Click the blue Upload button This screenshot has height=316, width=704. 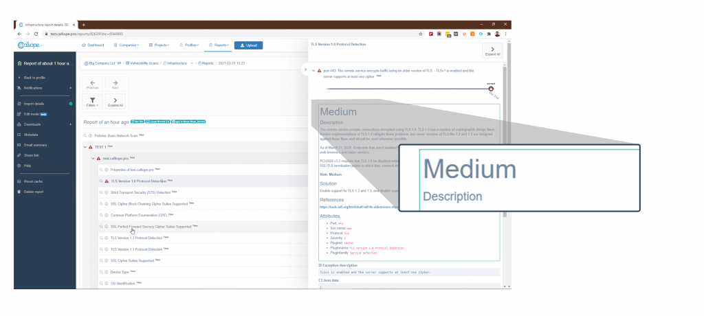pyautogui.click(x=248, y=45)
